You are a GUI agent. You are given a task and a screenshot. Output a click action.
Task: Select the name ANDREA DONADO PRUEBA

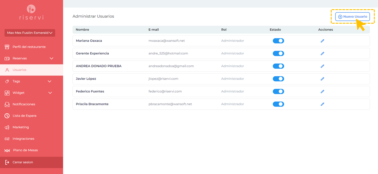point(99,66)
